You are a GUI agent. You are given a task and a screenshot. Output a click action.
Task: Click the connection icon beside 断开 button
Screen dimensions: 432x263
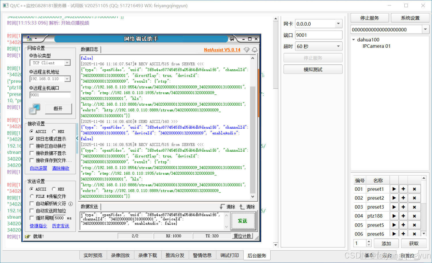(x=35, y=109)
